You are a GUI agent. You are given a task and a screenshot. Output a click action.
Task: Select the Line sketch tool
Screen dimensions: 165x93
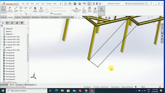tap(16, 8)
